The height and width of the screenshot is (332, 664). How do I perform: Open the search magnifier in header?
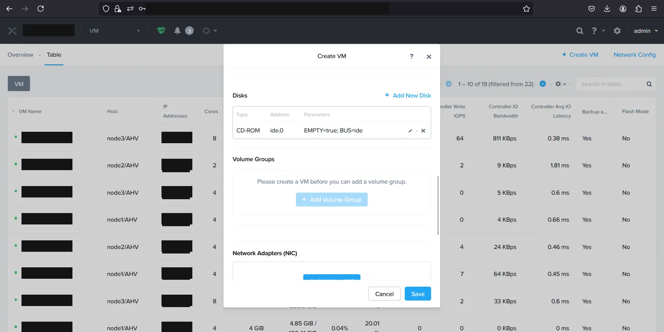click(580, 31)
